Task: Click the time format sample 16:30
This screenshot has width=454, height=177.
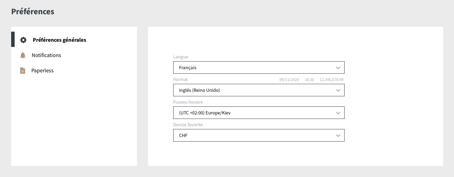Action: (309, 80)
